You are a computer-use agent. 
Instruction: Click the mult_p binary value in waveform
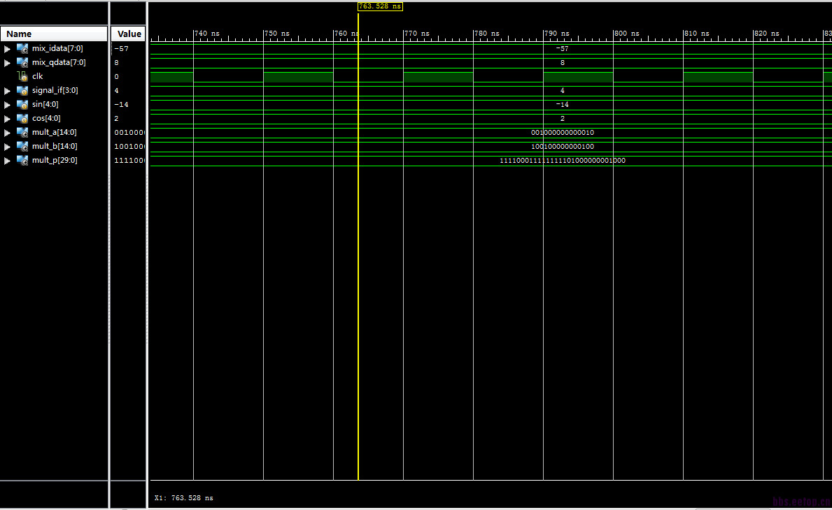point(563,161)
